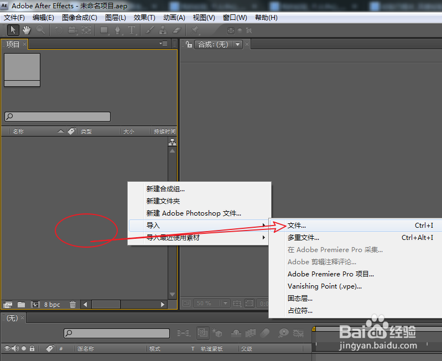
Task: Select the Hand tool
Action: point(27,30)
